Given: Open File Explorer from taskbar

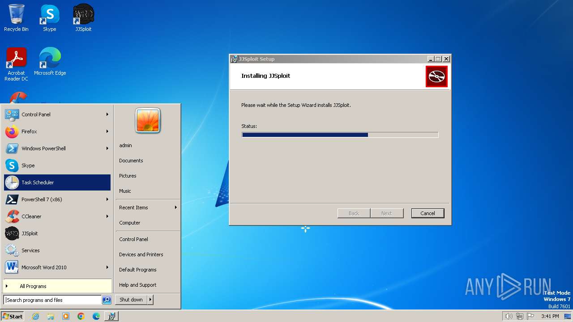Looking at the screenshot, I should coord(51,316).
